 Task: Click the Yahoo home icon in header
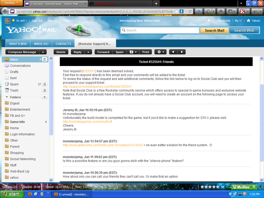[x=248, y=20]
